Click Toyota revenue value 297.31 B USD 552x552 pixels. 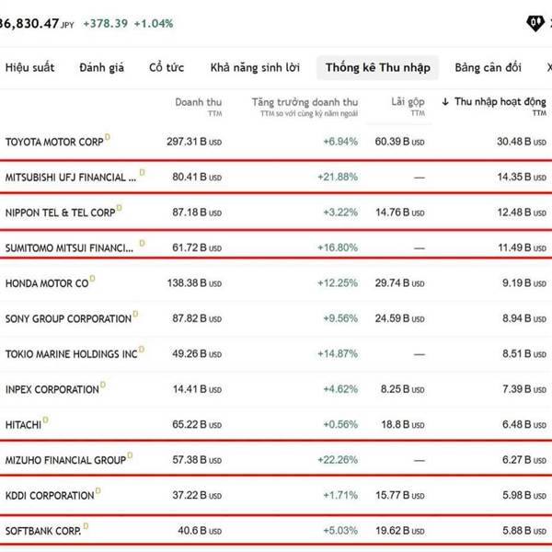[194, 142]
